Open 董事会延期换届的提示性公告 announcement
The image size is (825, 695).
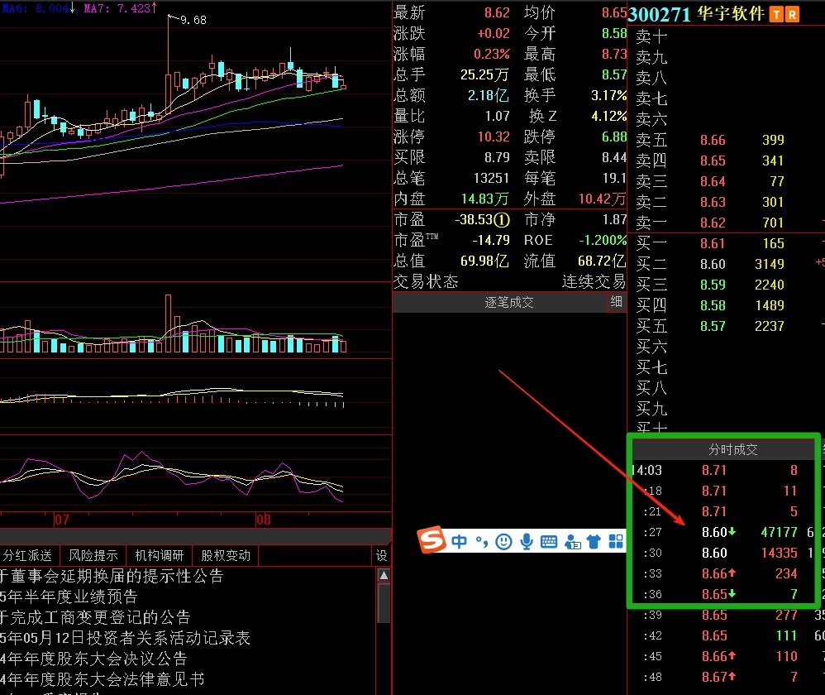click(112, 576)
